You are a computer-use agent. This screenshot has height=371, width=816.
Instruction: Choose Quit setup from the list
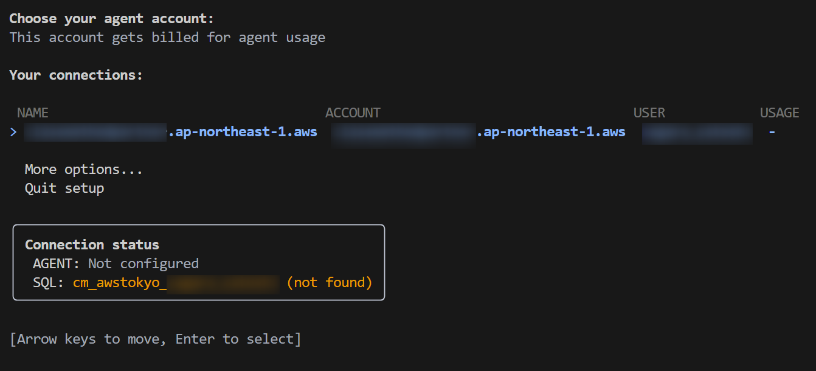(x=64, y=188)
